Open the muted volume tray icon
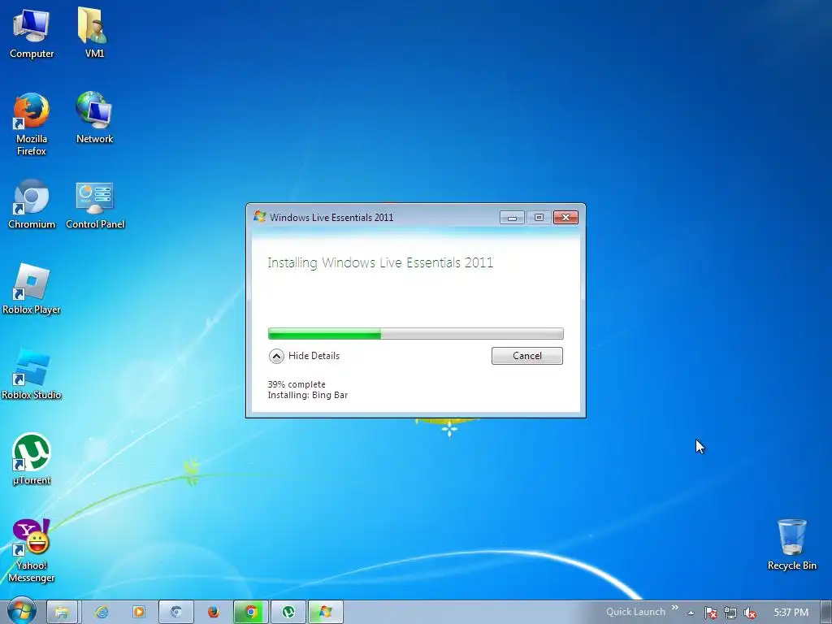The height and width of the screenshot is (624, 832). click(749, 613)
